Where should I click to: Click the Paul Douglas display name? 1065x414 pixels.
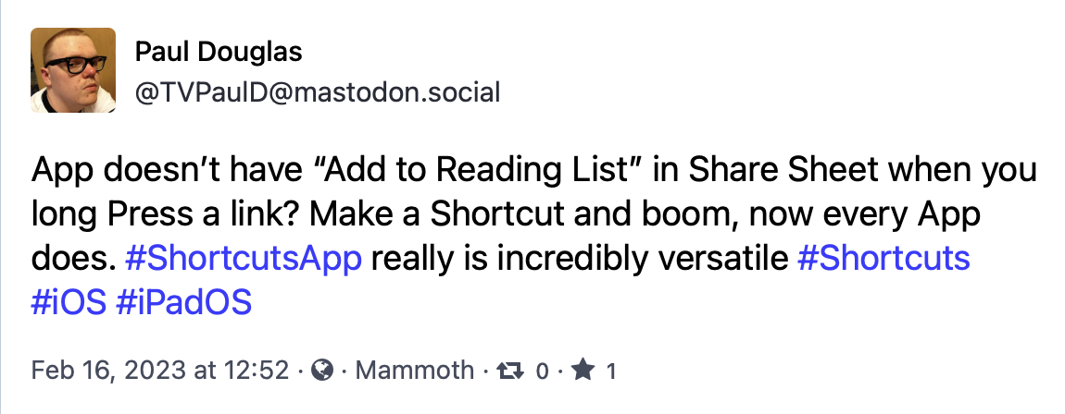click(219, 51)
